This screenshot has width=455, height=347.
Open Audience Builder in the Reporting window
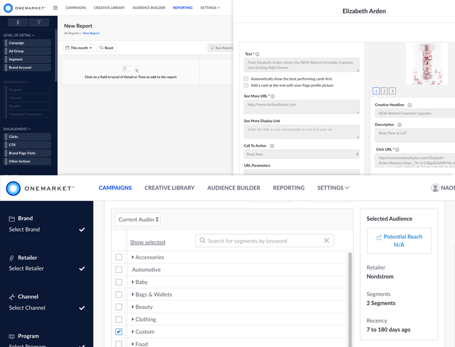149,8
